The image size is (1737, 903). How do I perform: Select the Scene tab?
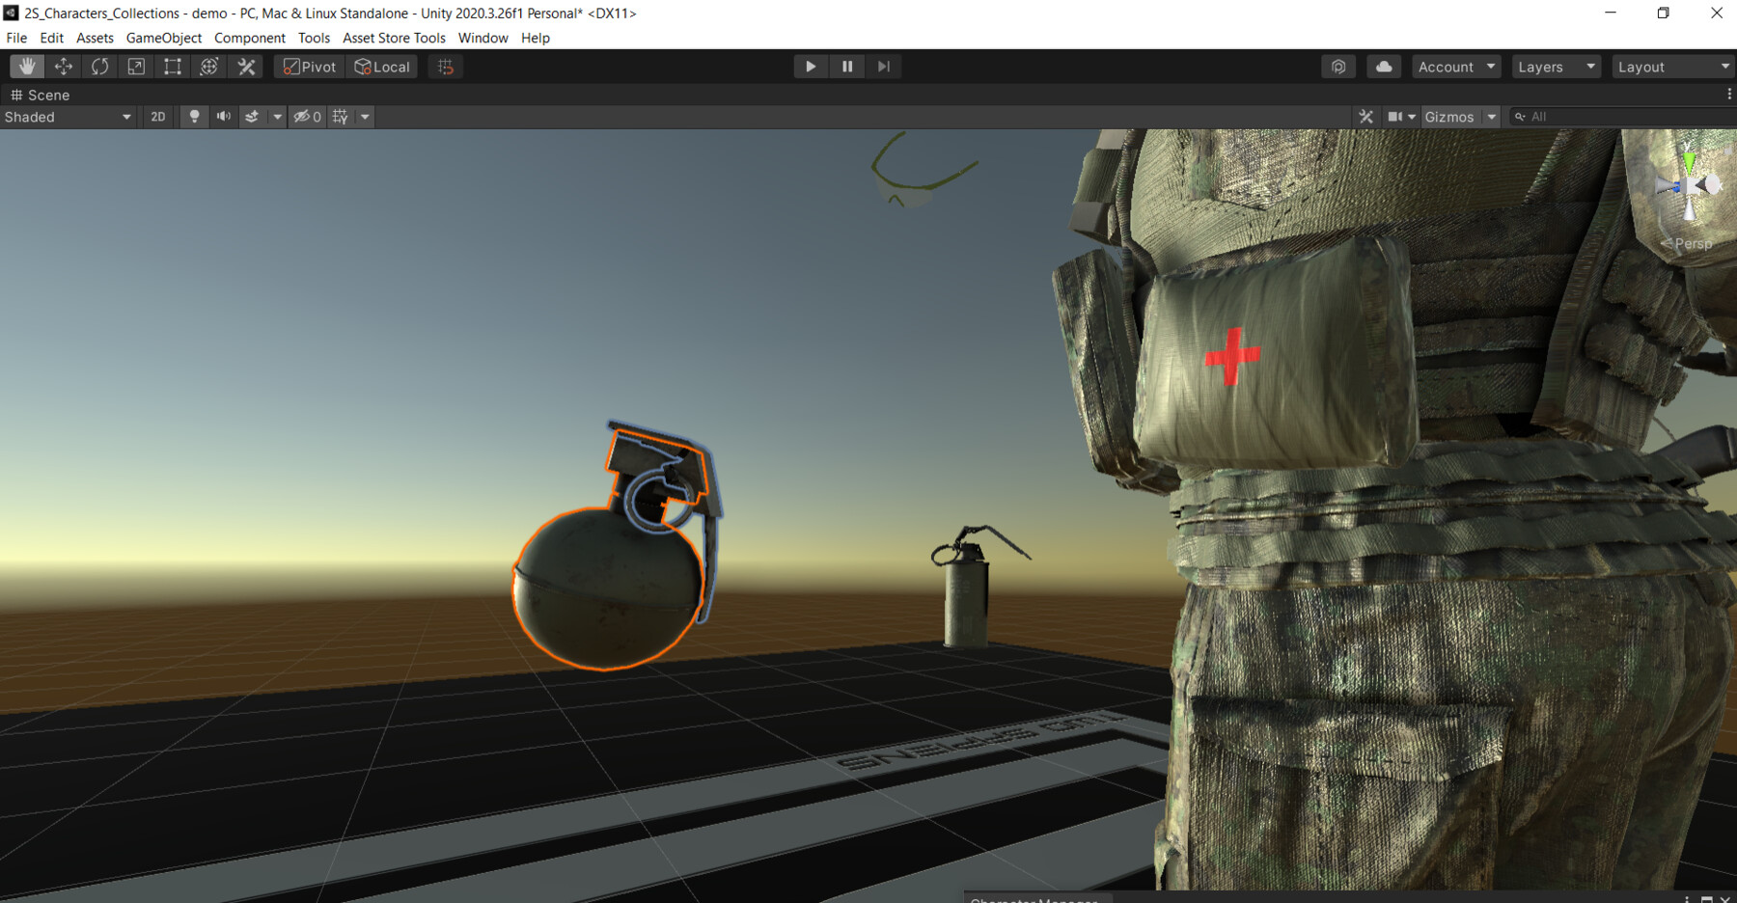40,95
